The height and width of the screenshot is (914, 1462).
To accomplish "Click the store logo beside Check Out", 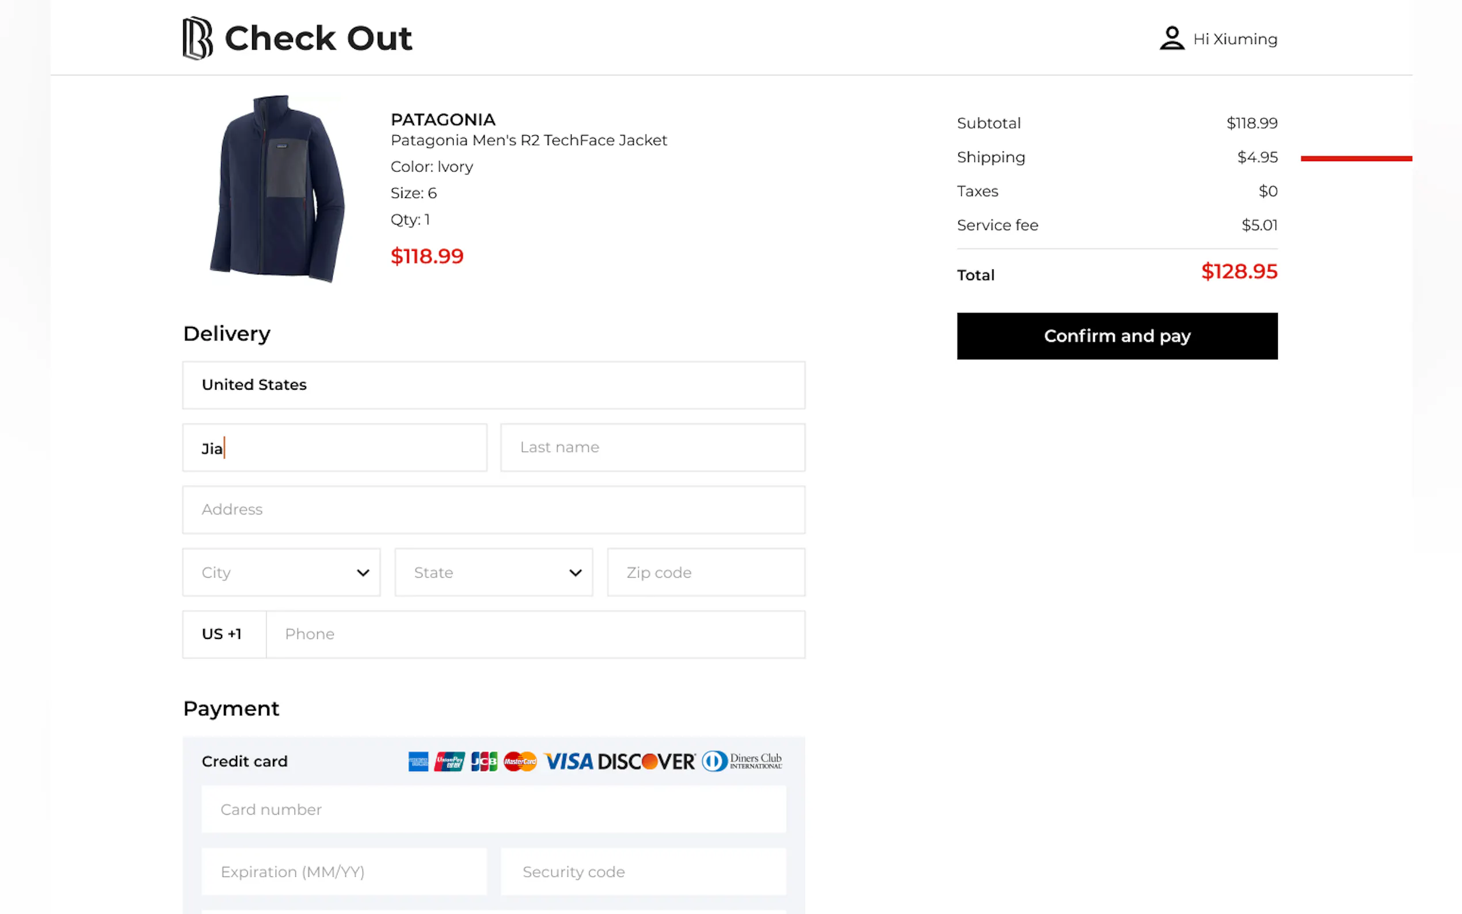I will pos(197,38).
